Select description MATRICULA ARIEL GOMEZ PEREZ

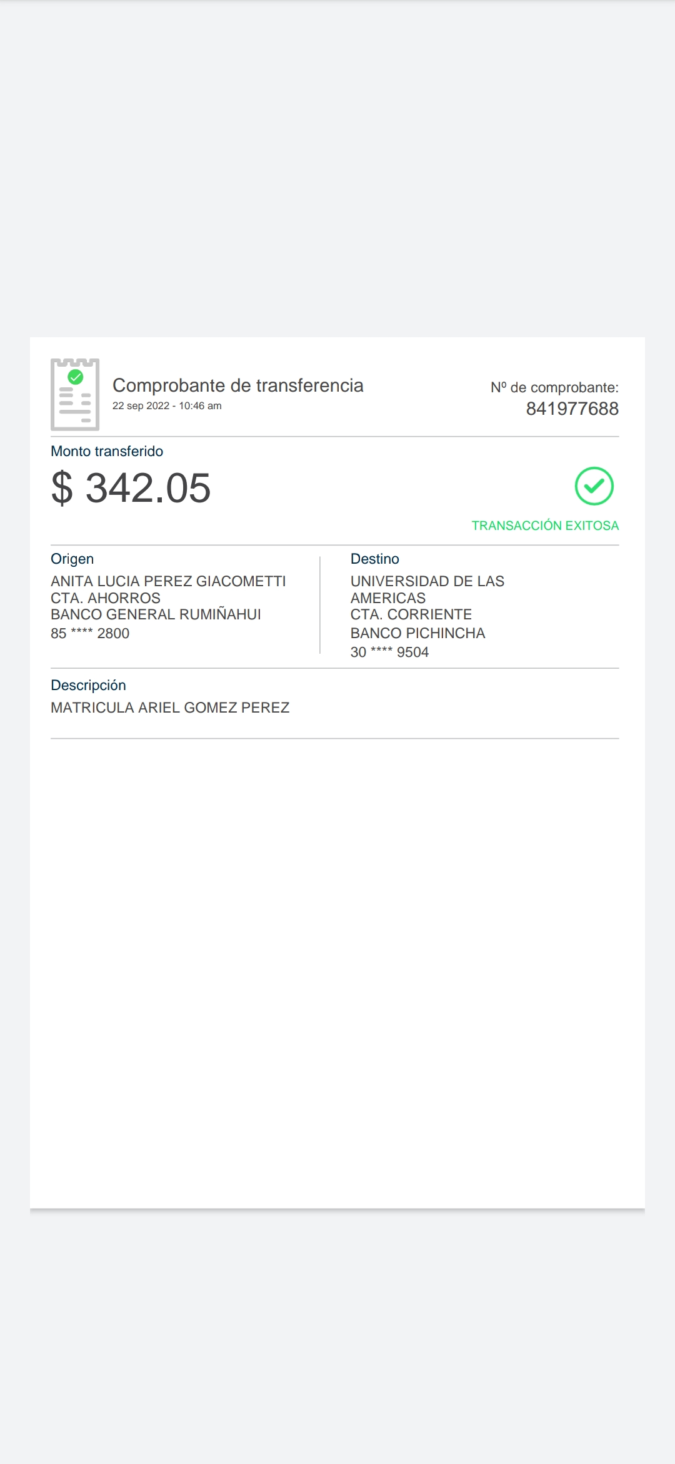[x=170, y=708]
